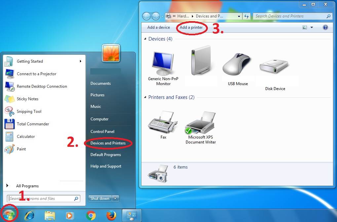
Task: Launch Internet Explorer from the taskbar
Action: [29, 215]
